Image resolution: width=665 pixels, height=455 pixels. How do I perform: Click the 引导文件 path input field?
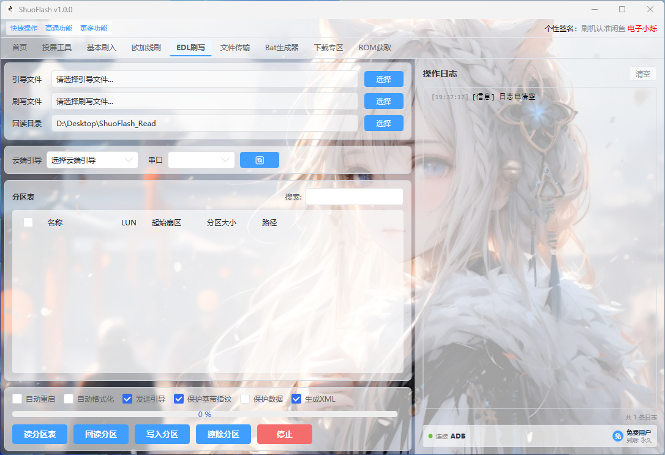click(205, 79)
